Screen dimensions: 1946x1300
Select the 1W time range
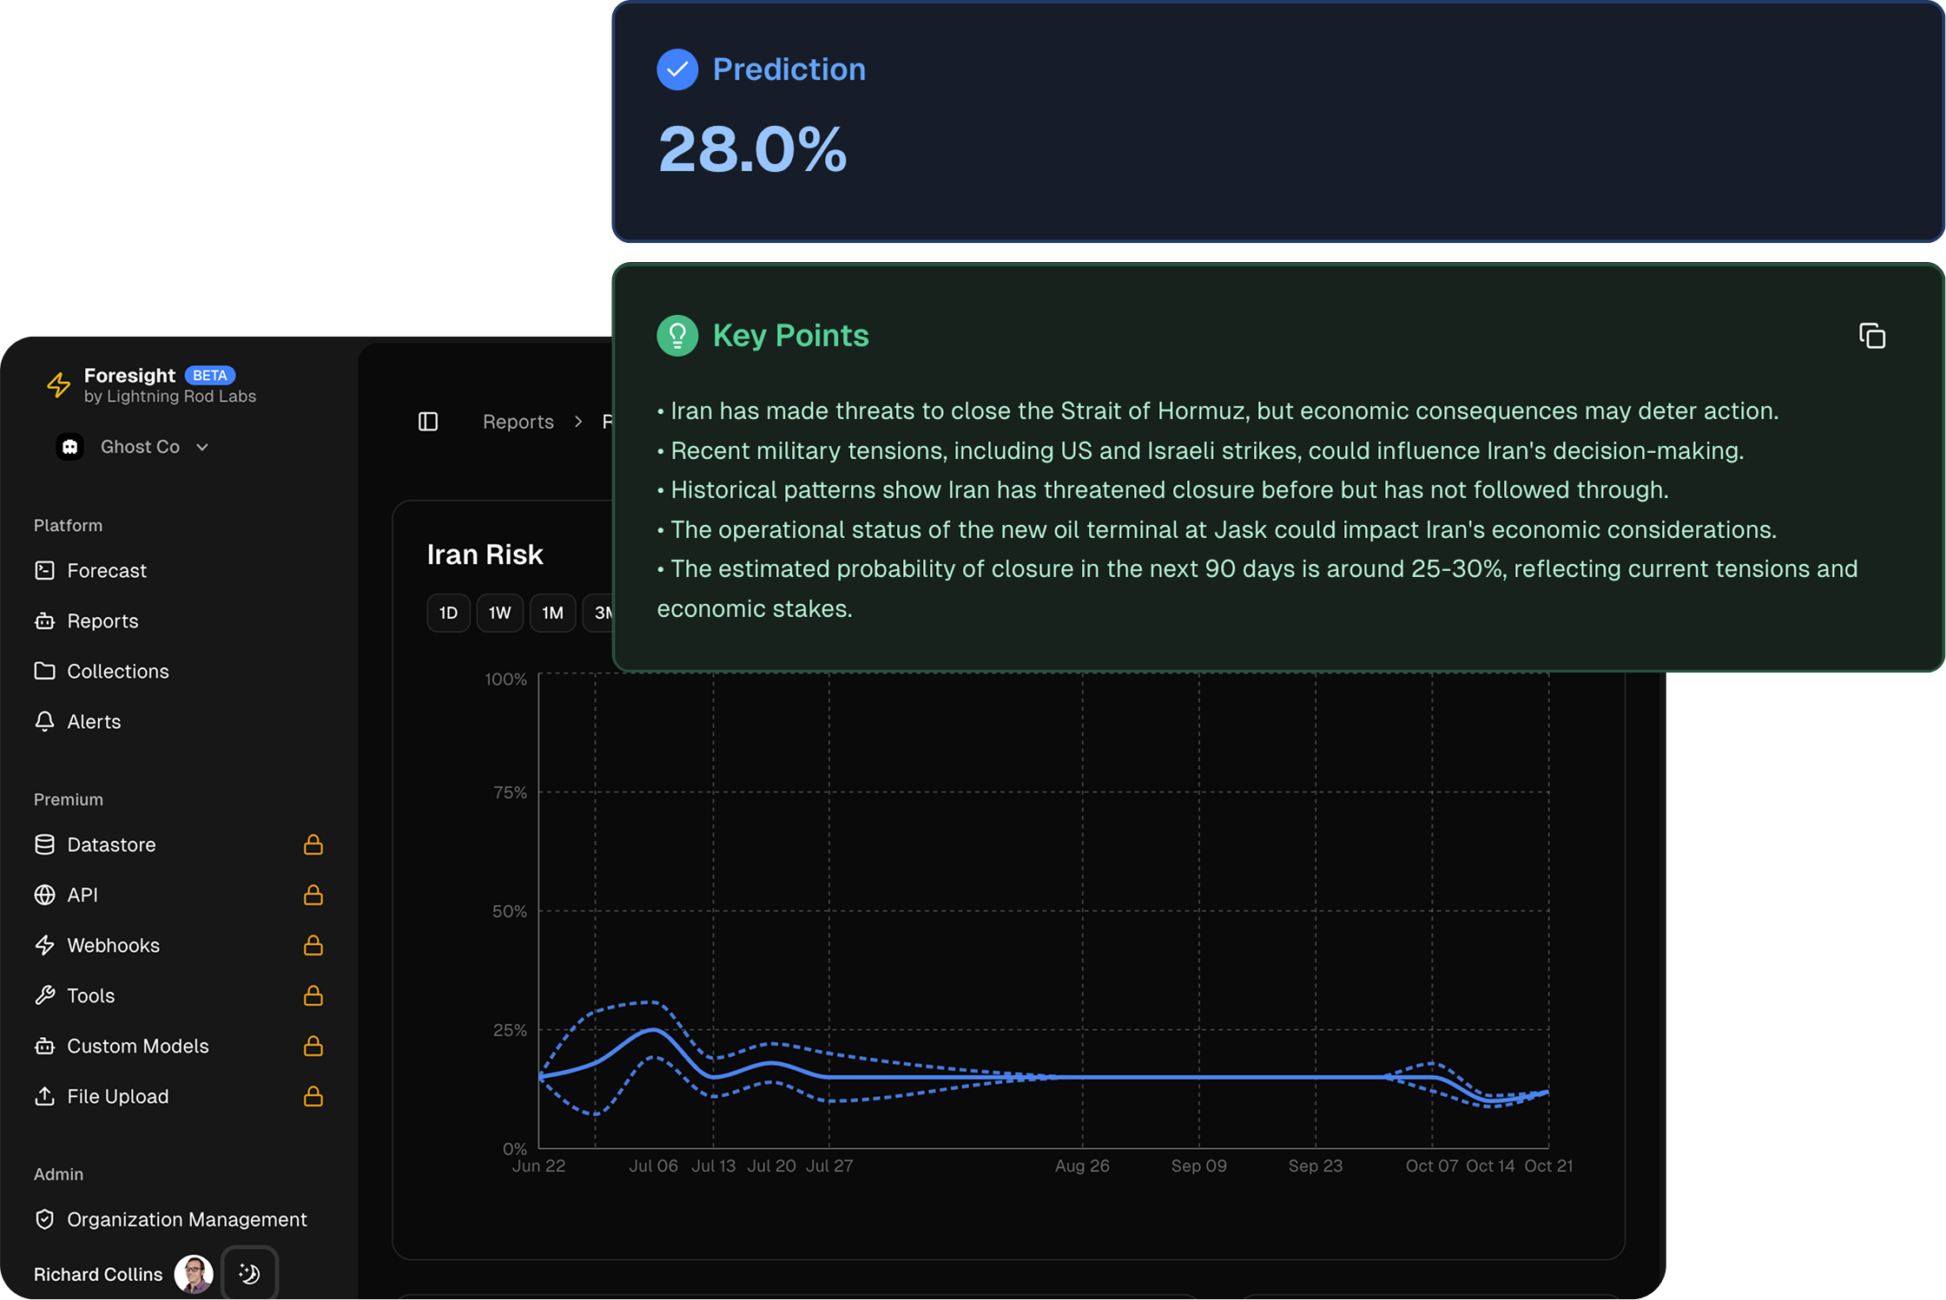click(x=499, y=613)
